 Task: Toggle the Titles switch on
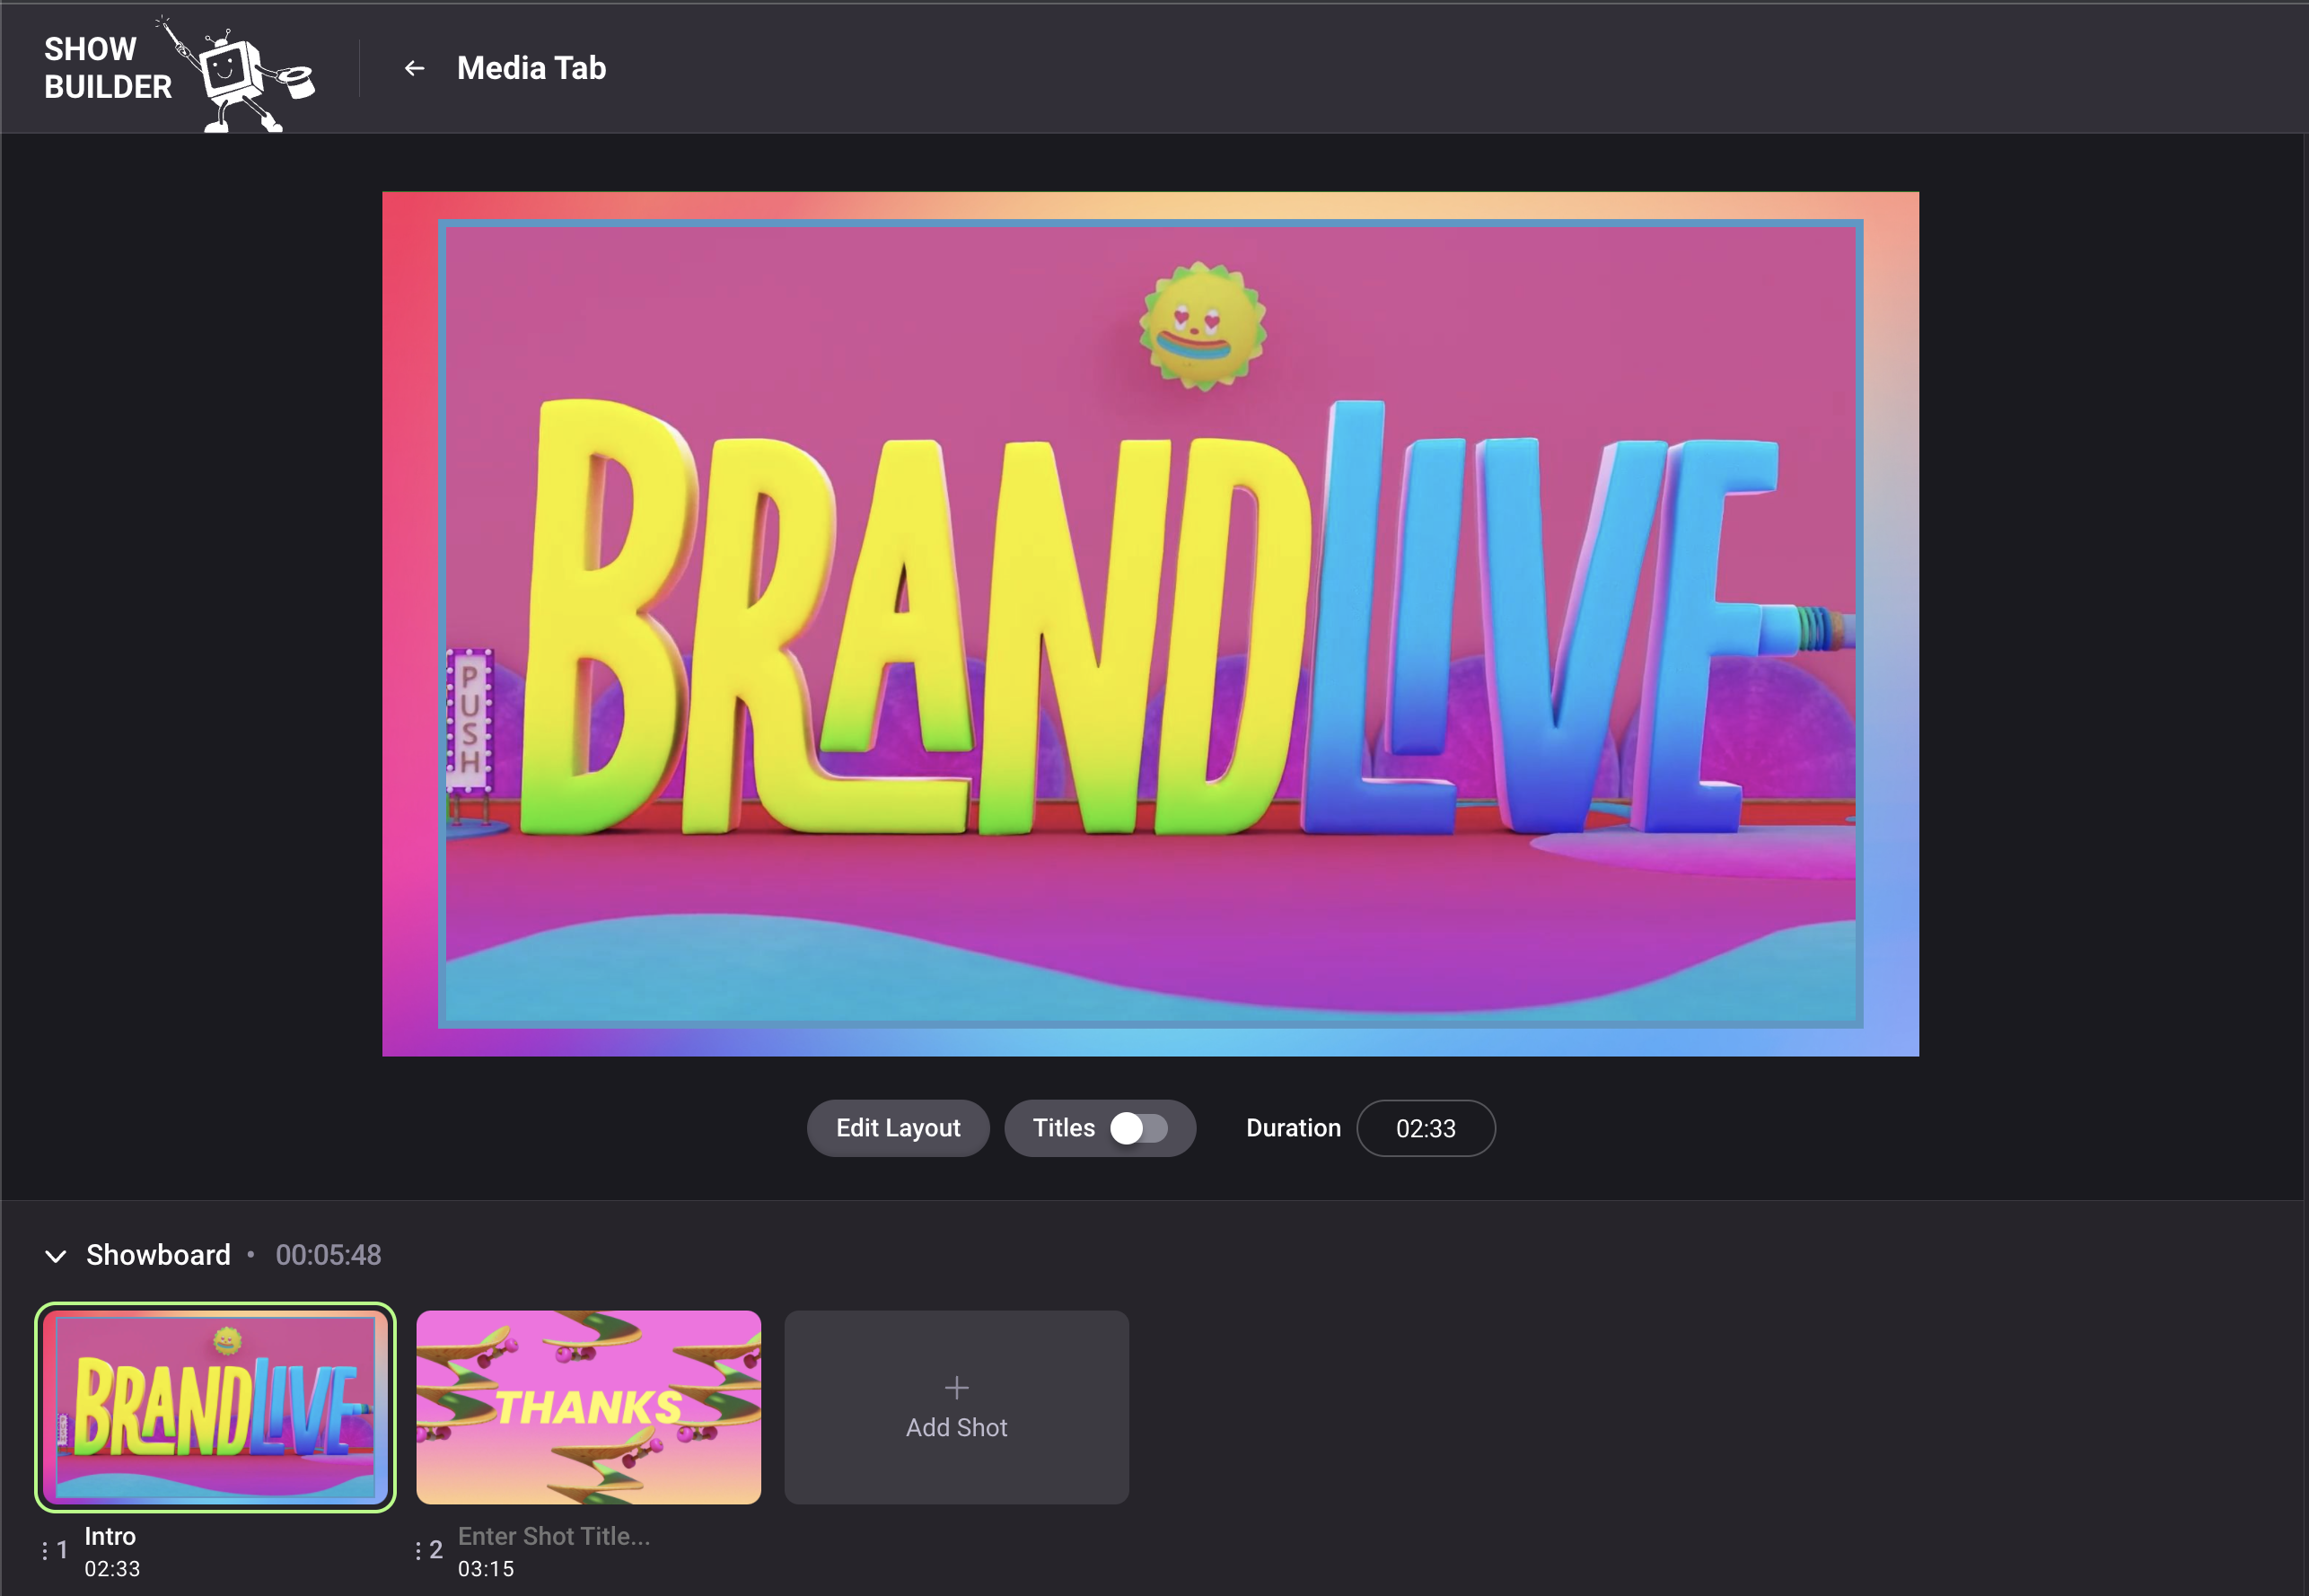(1139, 1128)
